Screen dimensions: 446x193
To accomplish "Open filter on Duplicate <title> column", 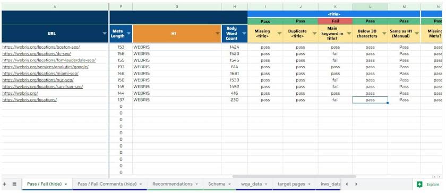I will (314, 33).
